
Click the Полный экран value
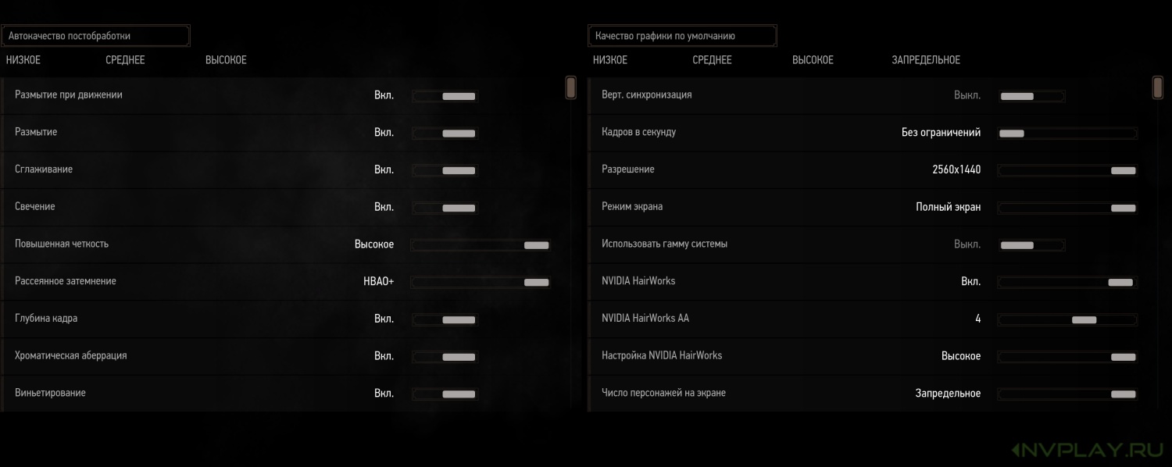[x=949, y=208]
